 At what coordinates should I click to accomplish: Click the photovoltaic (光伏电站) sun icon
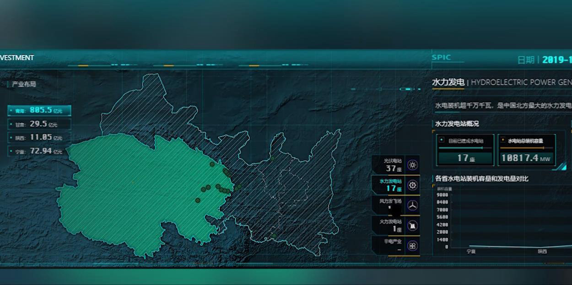412,165
